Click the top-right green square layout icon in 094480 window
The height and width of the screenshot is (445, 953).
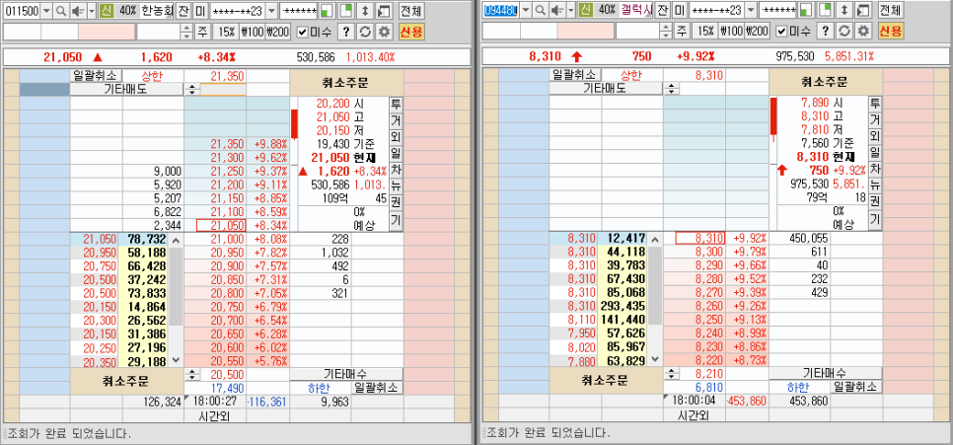[x=824, y=10]
